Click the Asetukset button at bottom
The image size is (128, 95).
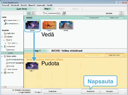[52, 91]
